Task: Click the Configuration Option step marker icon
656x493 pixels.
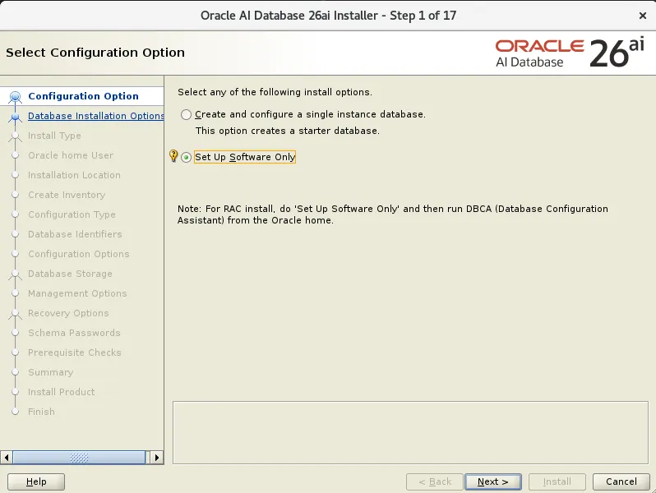Action: pyautogui.click(x=15, y=97)
